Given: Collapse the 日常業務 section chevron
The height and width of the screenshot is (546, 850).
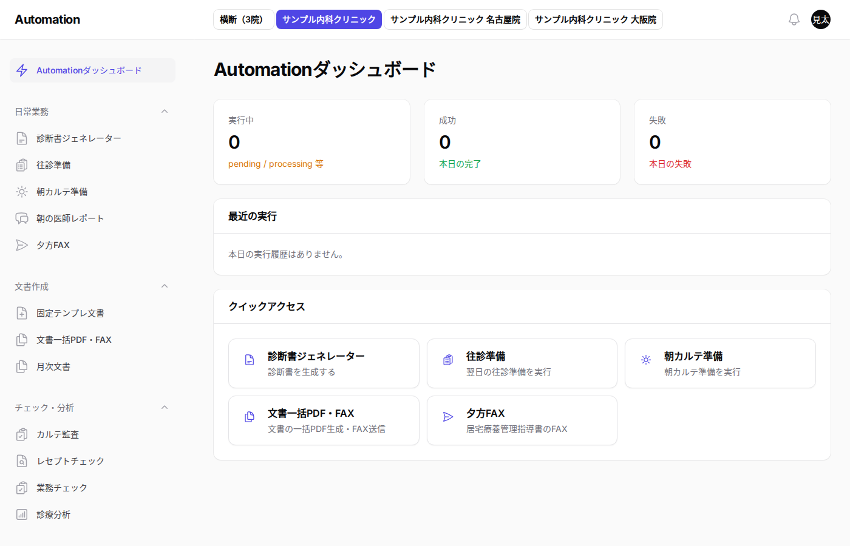Looking at the screenshot, I should click(165, 112).
